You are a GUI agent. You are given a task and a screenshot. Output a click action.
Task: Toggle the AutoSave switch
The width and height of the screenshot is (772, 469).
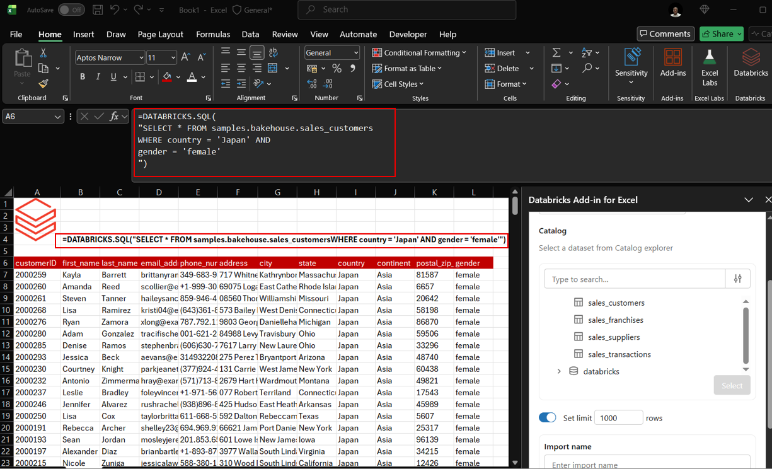[x=71, y=9]
